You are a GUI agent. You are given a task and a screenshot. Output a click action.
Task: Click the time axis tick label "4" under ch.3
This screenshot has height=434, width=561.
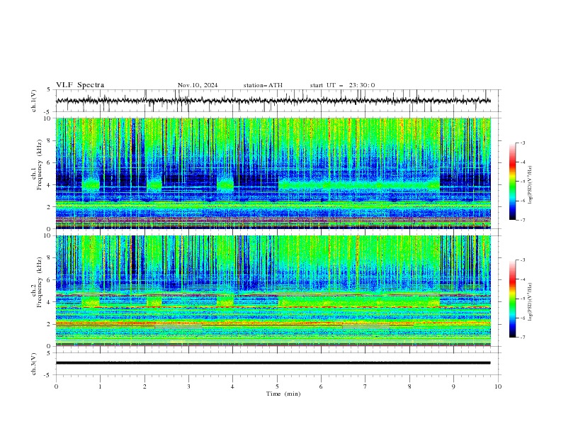[x=233, y=386]
